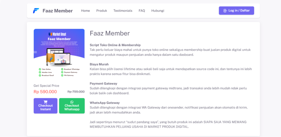Click the crossed-out Rp 799.000 price

pyautogui.click(x=76, y=92)
